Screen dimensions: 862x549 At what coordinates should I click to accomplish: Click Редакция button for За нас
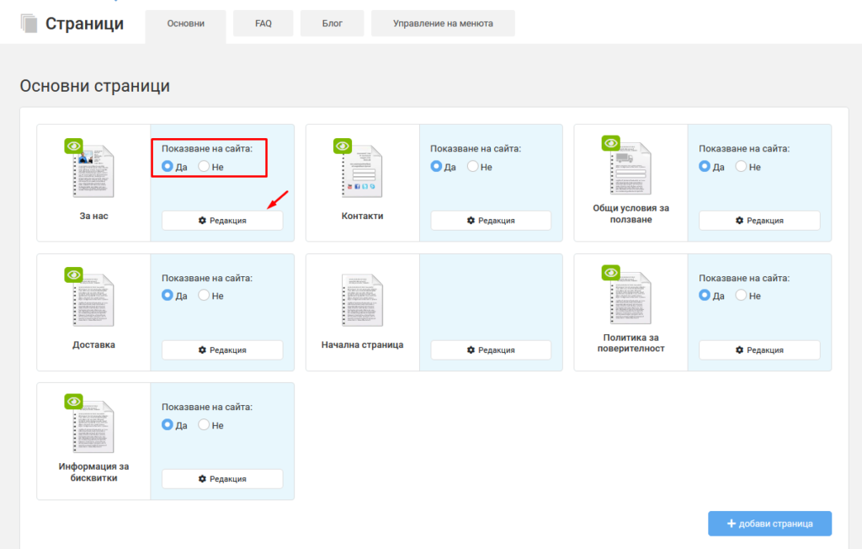222,221
